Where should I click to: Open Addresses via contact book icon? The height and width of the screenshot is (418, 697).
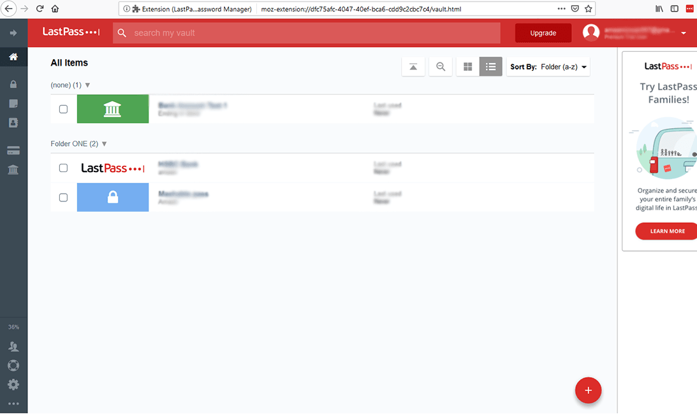[13, 124]
